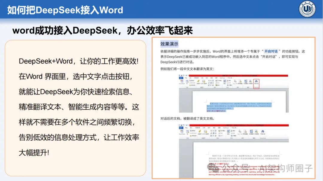Click the highlighted blue "开启对话" text
The width and height of the screenshot is (323, 181).
point(271,51)
